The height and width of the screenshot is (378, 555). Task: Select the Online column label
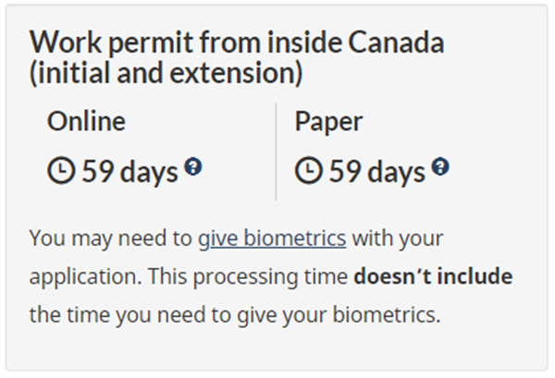pyautogui.click(x=86, y=121)
